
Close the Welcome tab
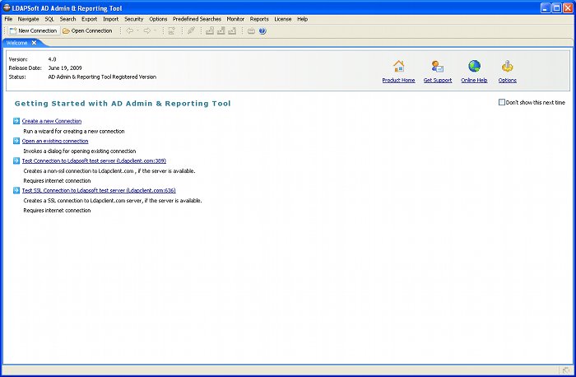pos(34,42)
